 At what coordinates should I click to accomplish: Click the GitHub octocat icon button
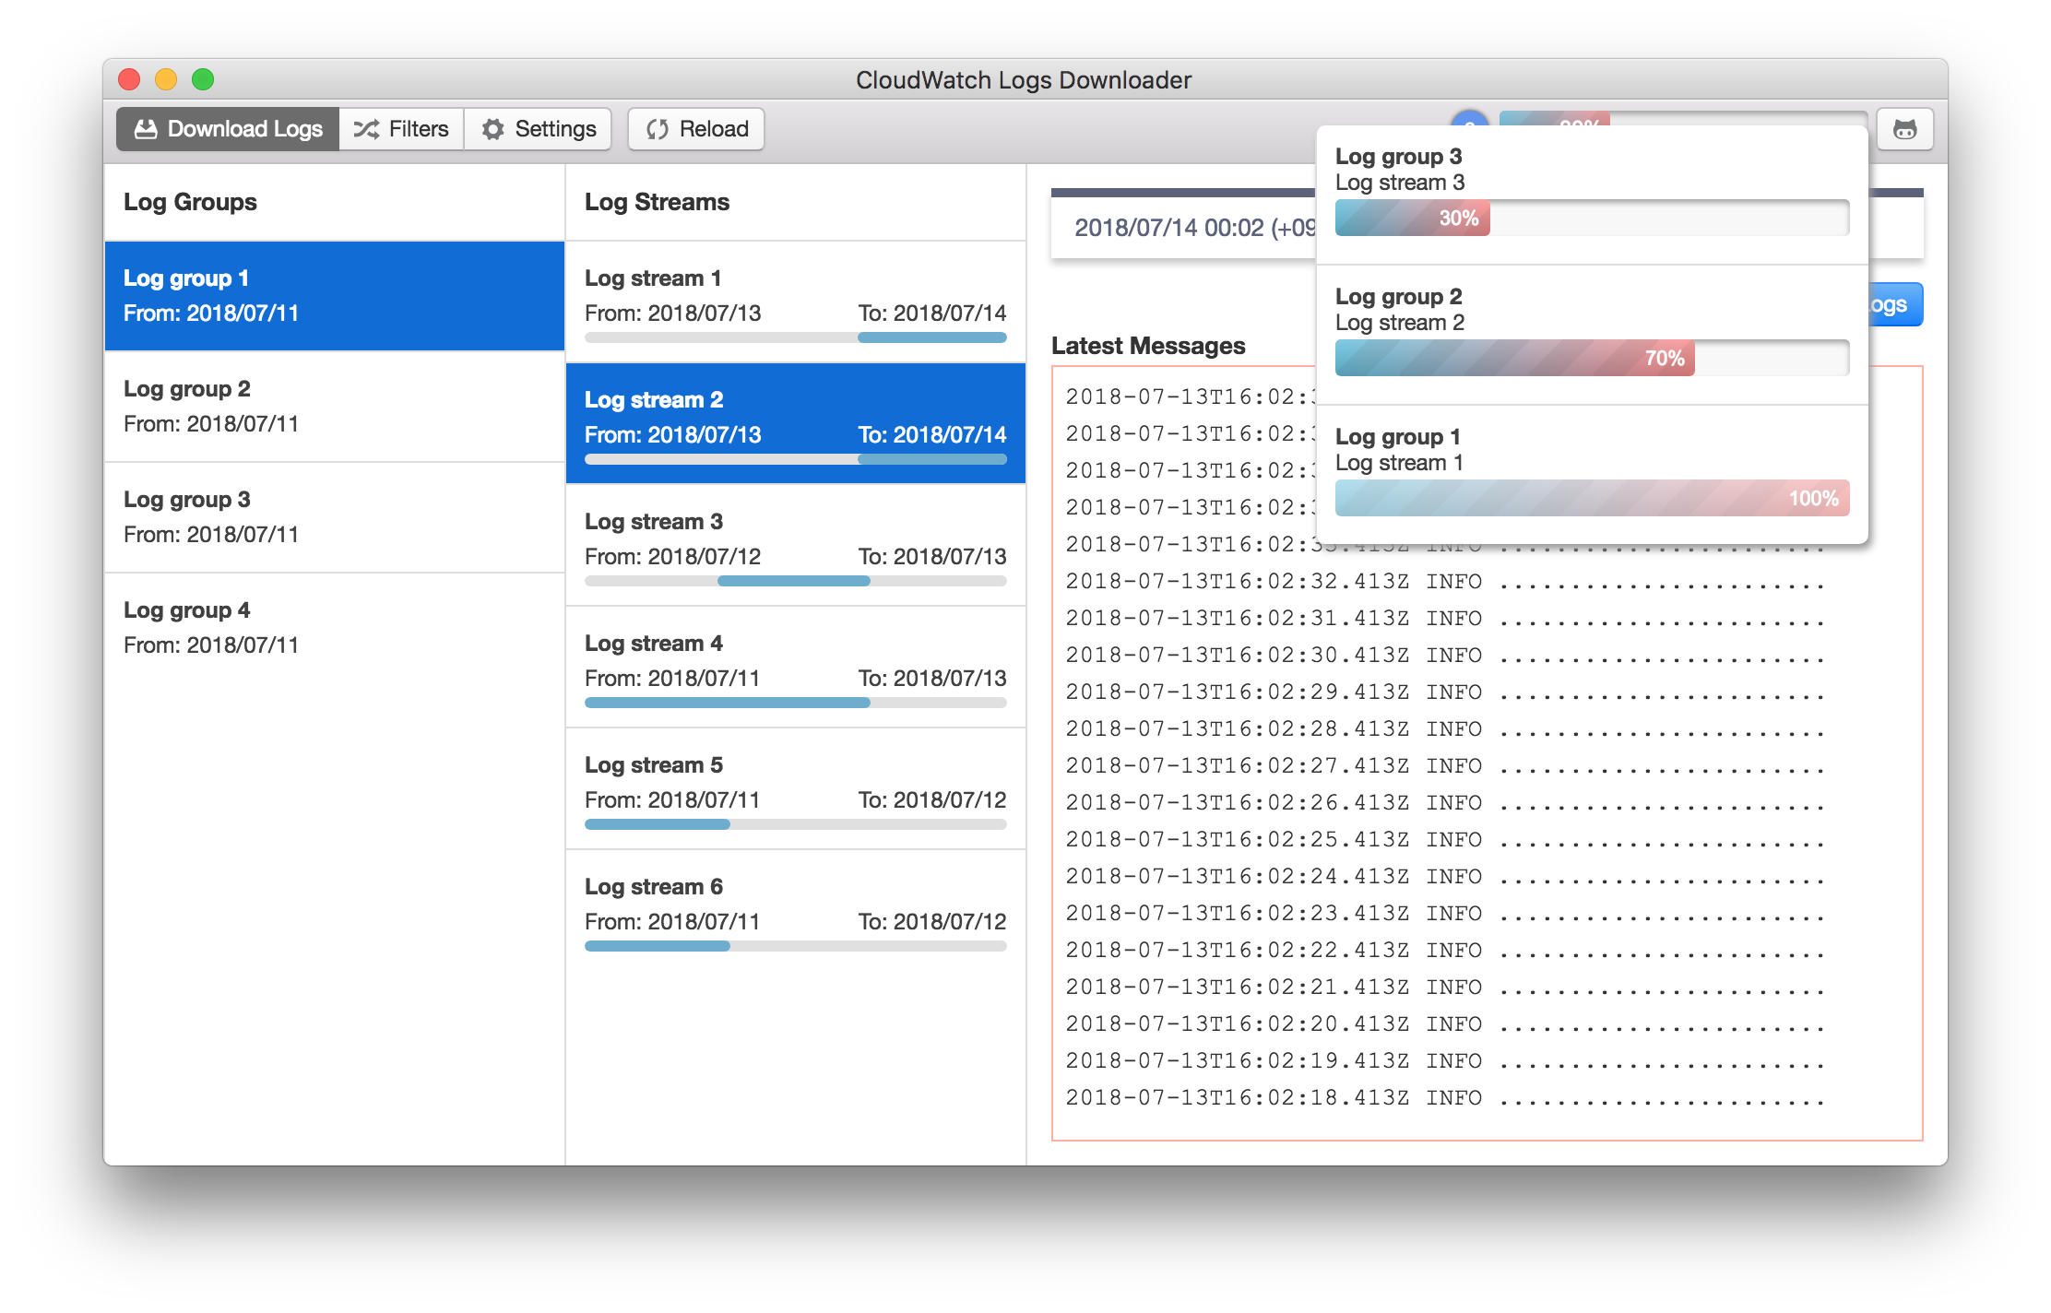tap(1904, 129)
